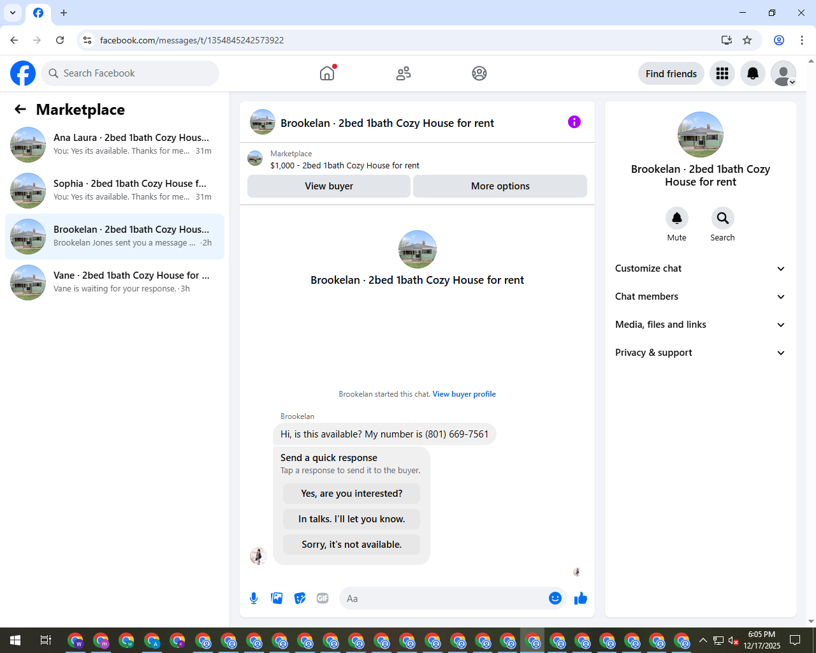View site information icon in address bar
This screenshot has width=816, height=653.
87,40
